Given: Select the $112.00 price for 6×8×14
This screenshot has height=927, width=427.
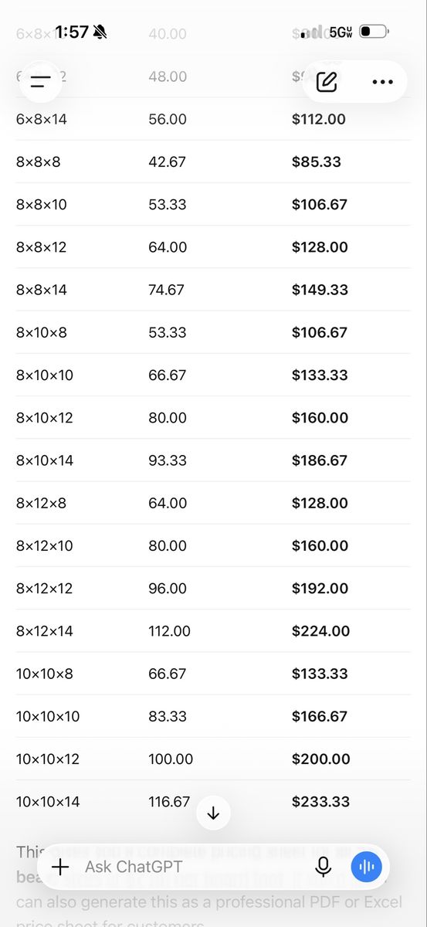Looking at the screenshot, I should click(x=319, y=120).
